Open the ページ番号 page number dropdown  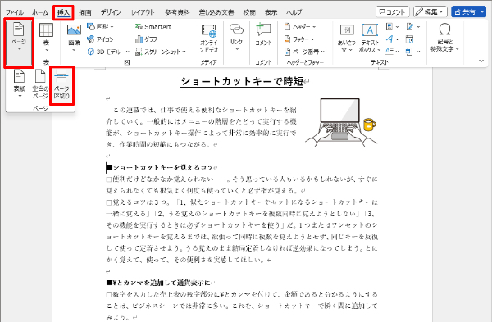(x=304, y=52)
